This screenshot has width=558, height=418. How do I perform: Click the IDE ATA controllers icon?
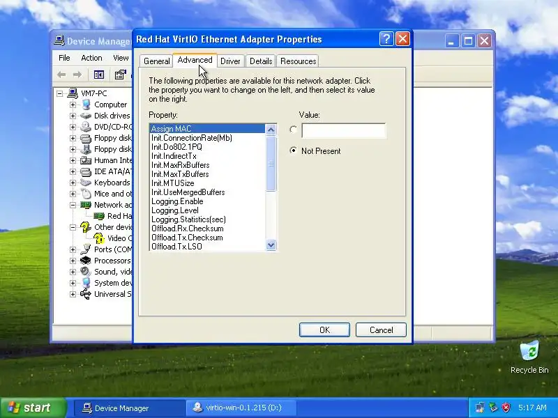coord(86,171)
